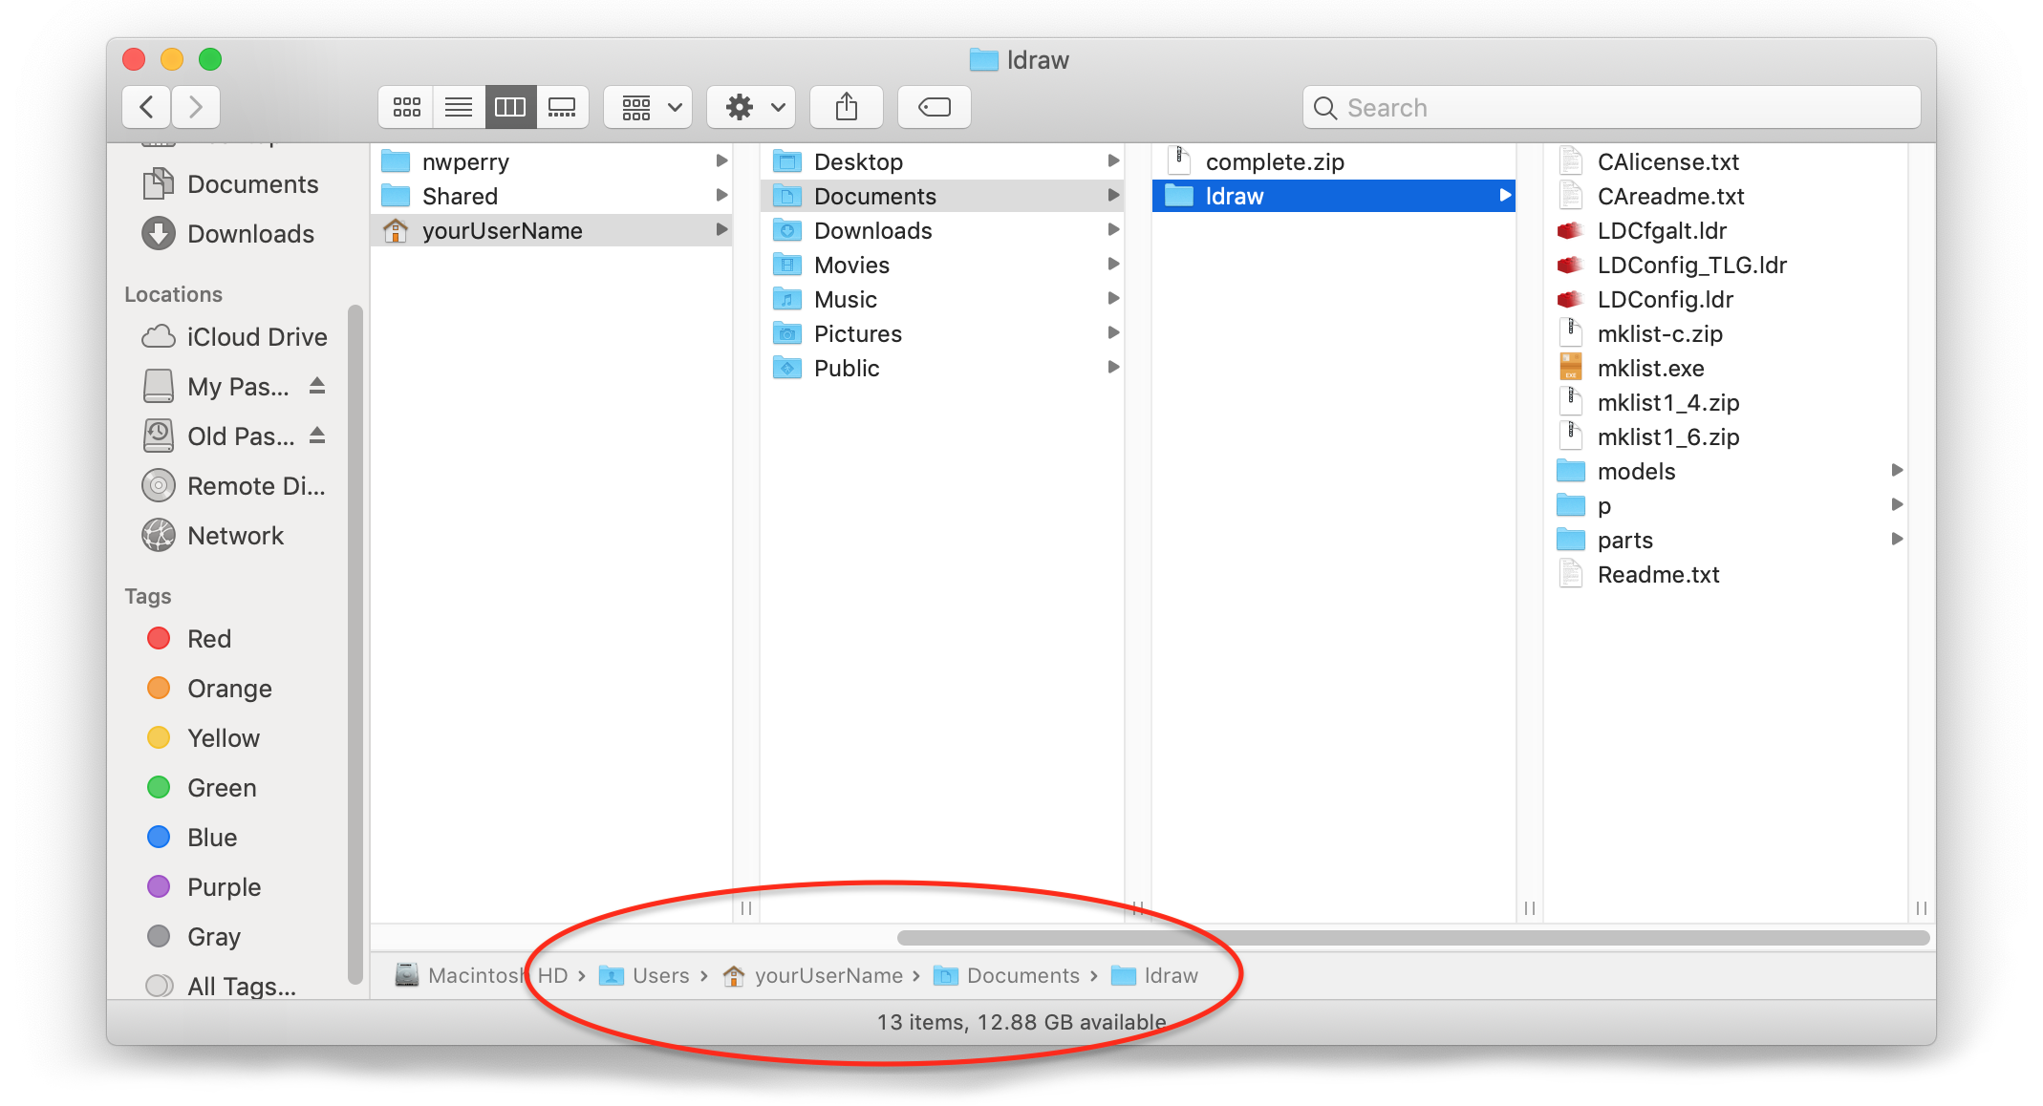The image size is (2043, 1106).
Task: Switch to list view mode
Action: [x=459, y=107]
